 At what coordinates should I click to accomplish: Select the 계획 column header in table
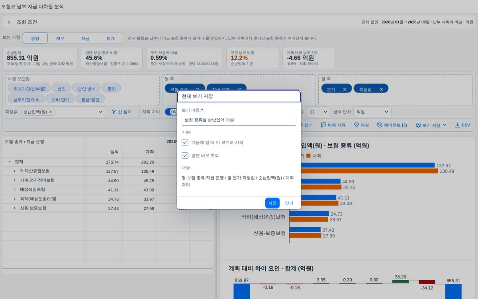139,151
